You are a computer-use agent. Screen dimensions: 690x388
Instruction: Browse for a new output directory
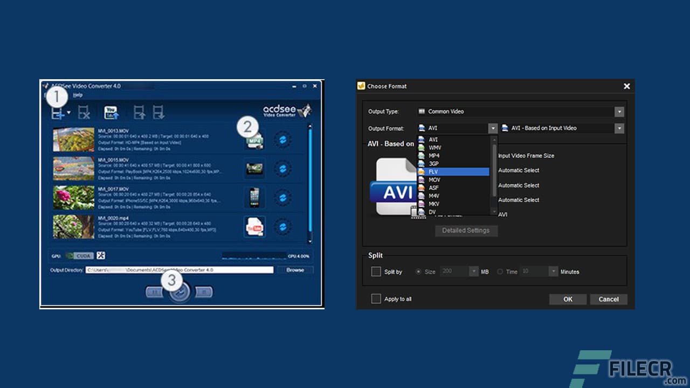tap(296, 270)
